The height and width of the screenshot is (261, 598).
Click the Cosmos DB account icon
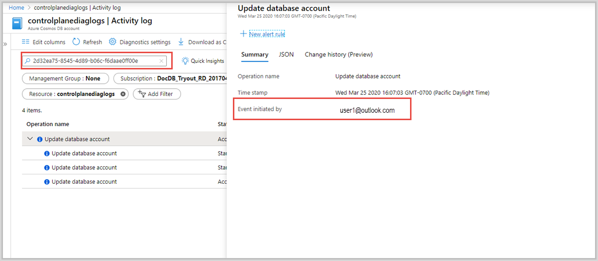[18, 24]
